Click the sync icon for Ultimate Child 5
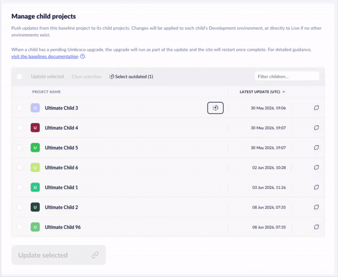 click(x=316, y=148)
